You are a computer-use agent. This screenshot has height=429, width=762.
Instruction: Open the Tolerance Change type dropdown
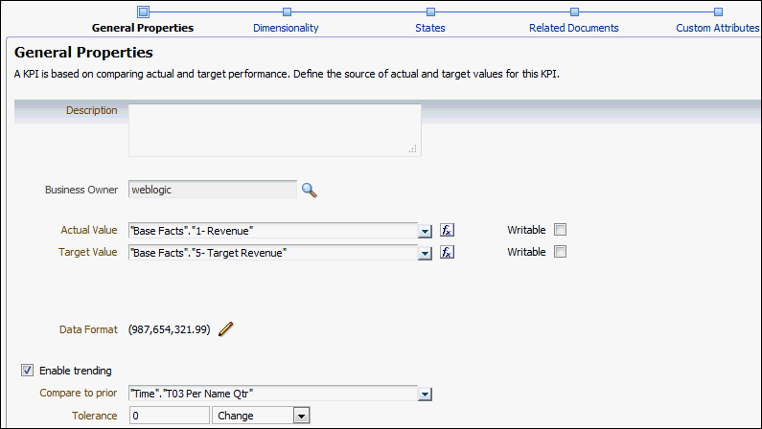click(301, 416)
